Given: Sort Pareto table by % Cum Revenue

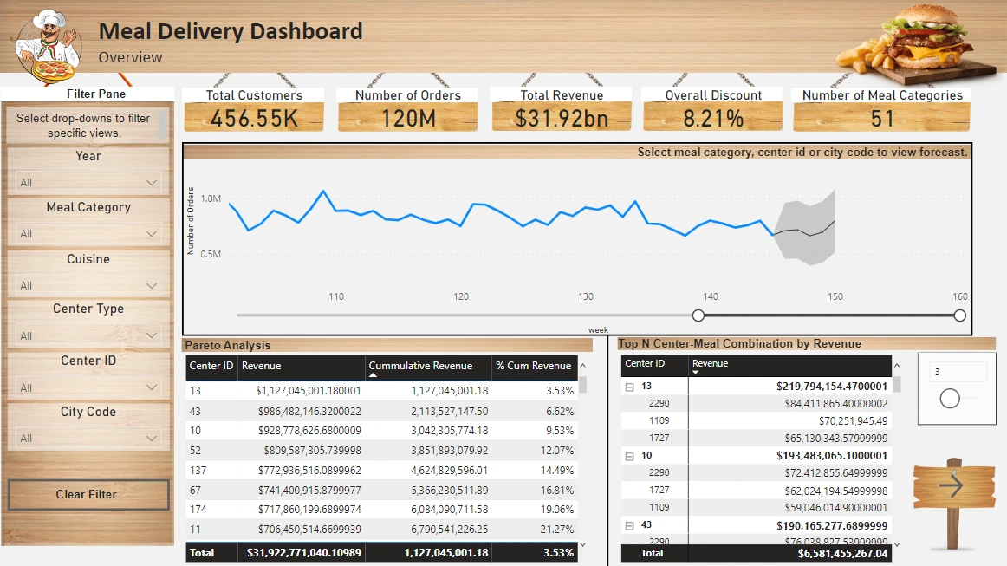Looking at the screenshot, I should [x=535, y=368].
